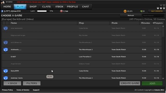Screen dimensions: 166x93
Task: Sort by the Minutes column header
Action: (146, 23)
